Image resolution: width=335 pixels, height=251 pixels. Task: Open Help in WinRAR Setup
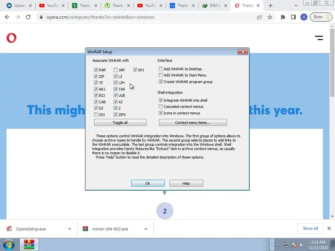pyautogui.click(x=186, y=183)
